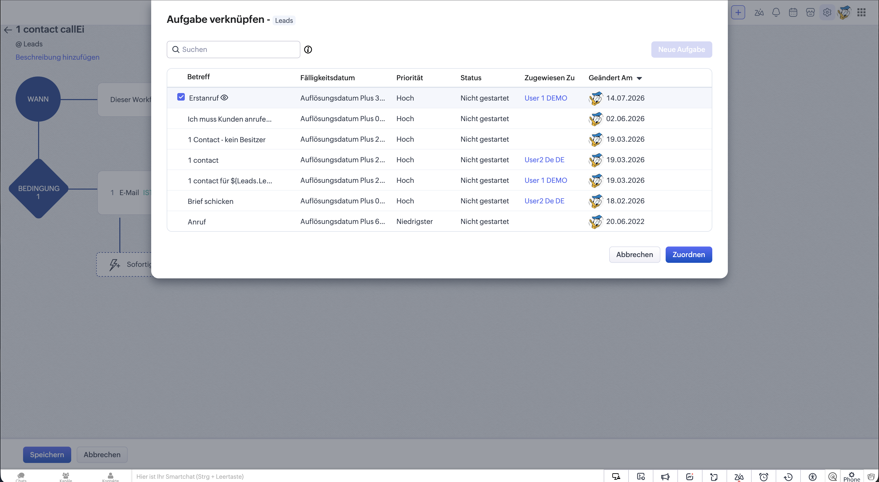
Task: Select the 'Ich muss Kunden anrufe...' task
Action: coord(439,118)
